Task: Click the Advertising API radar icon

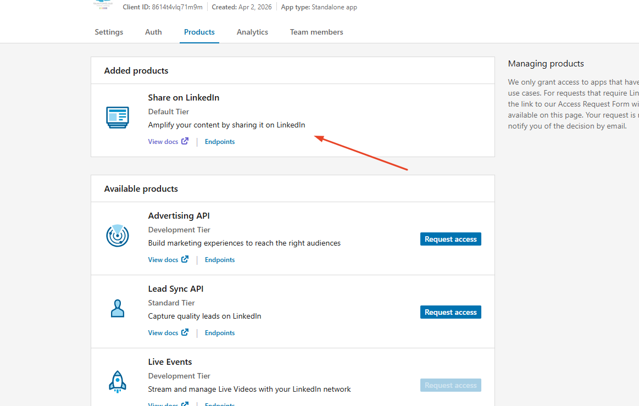Action: 117,236
